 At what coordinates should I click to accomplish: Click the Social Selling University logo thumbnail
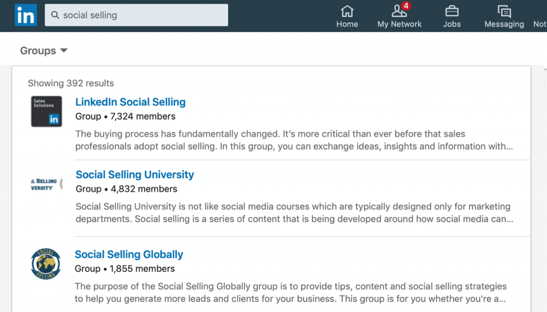click(46, 184)
